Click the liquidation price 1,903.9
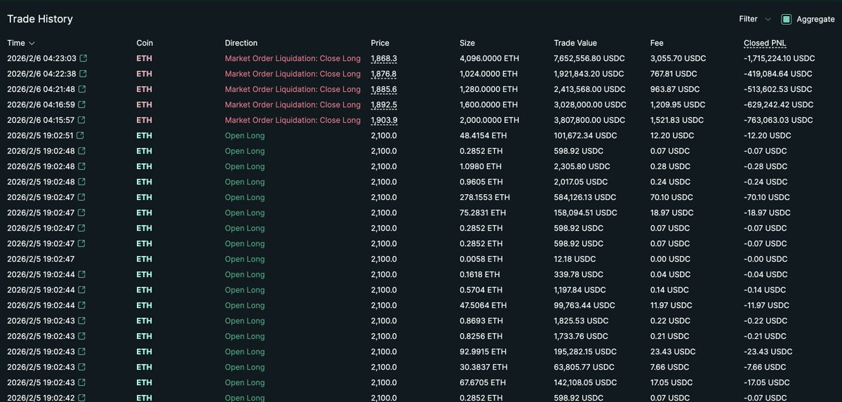Screen dimensions: 842x402 384,120
